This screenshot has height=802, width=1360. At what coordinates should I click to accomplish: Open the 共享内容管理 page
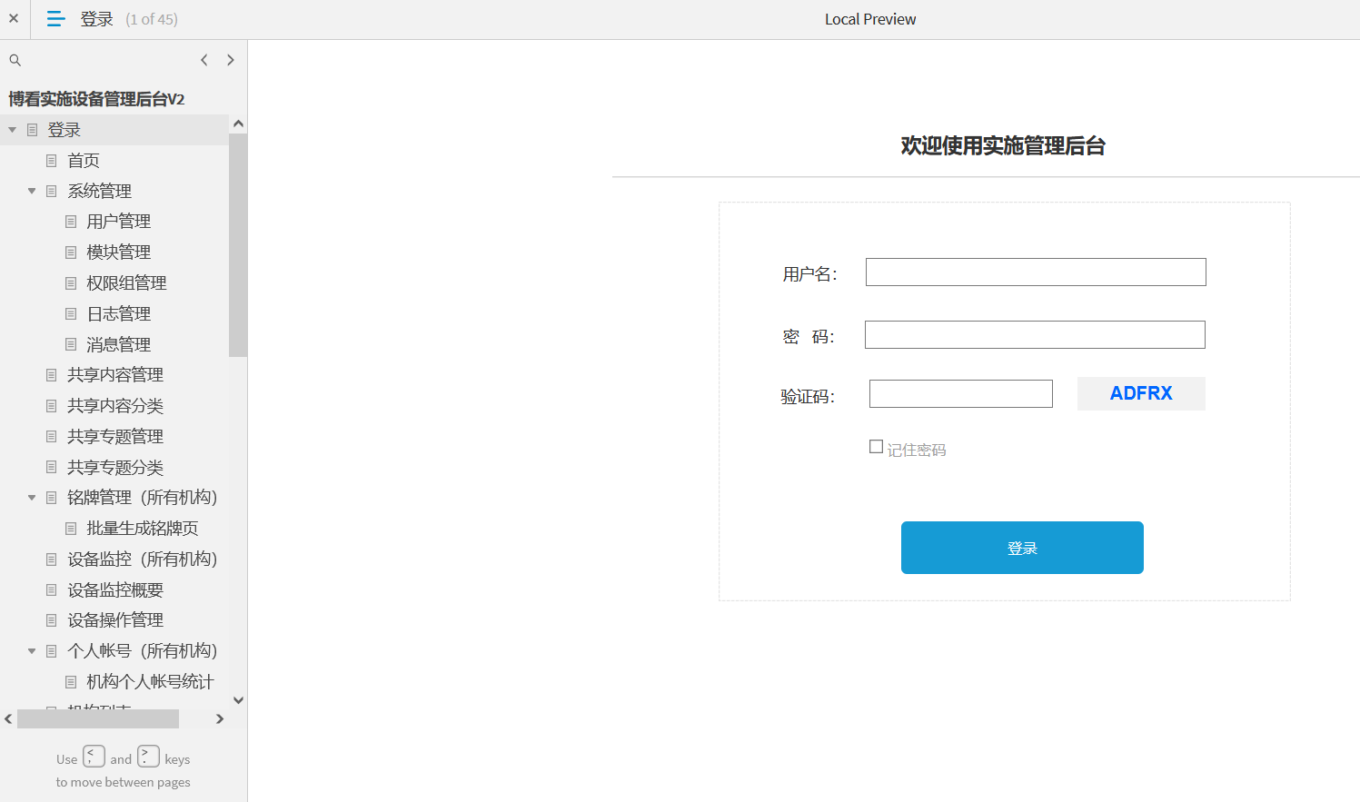tap(115, 375)
